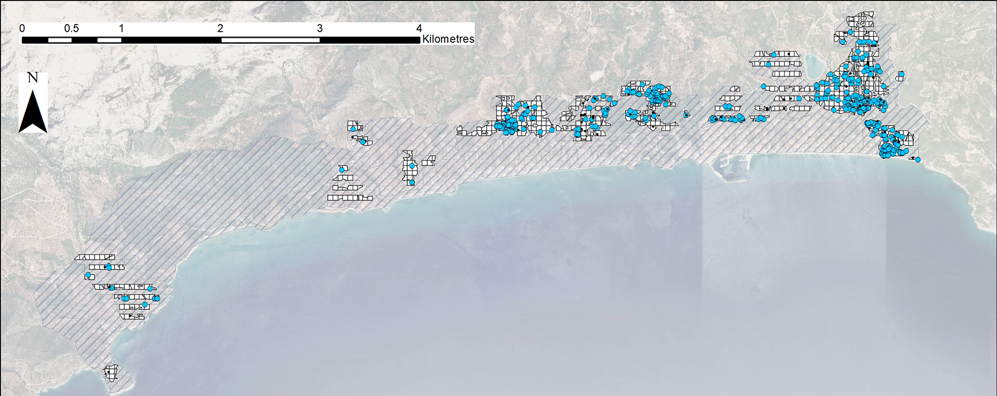Screen dimensions: 997x396
Task: Click the letter N above the arrow
Action: [x=33, y=78]
